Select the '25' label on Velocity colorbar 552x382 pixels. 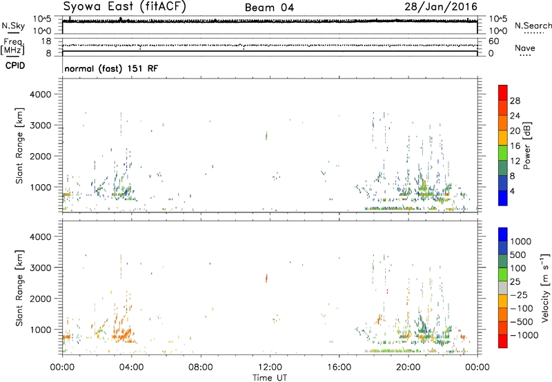(x=515, y=282)
